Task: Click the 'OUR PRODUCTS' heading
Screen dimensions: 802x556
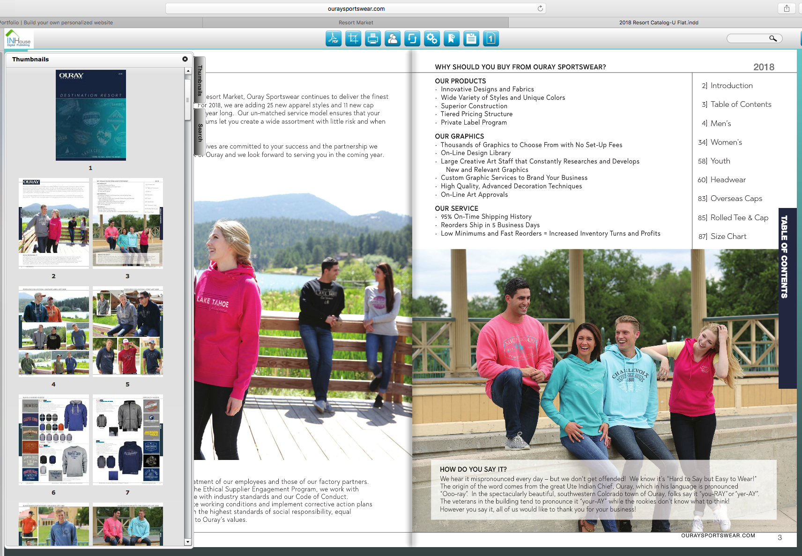Action: 460,81
